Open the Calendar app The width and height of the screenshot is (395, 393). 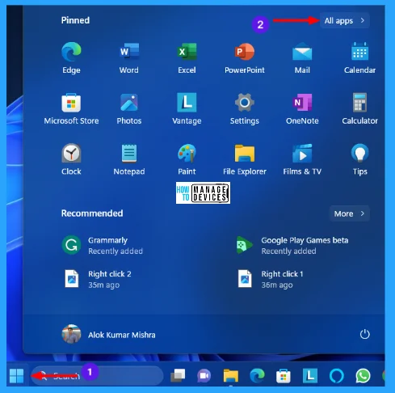[x=359, y=57]
